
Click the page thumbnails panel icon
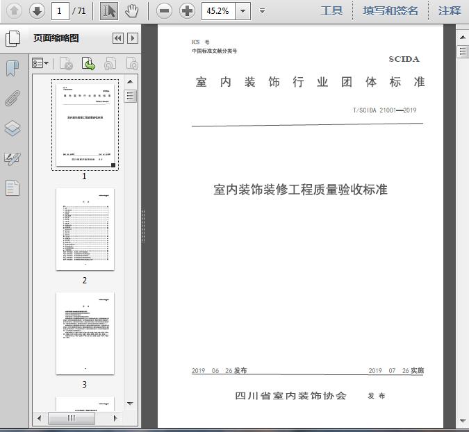13,38
